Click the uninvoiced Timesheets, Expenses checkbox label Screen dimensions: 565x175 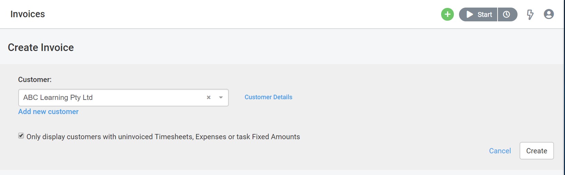tap(163, 137)
